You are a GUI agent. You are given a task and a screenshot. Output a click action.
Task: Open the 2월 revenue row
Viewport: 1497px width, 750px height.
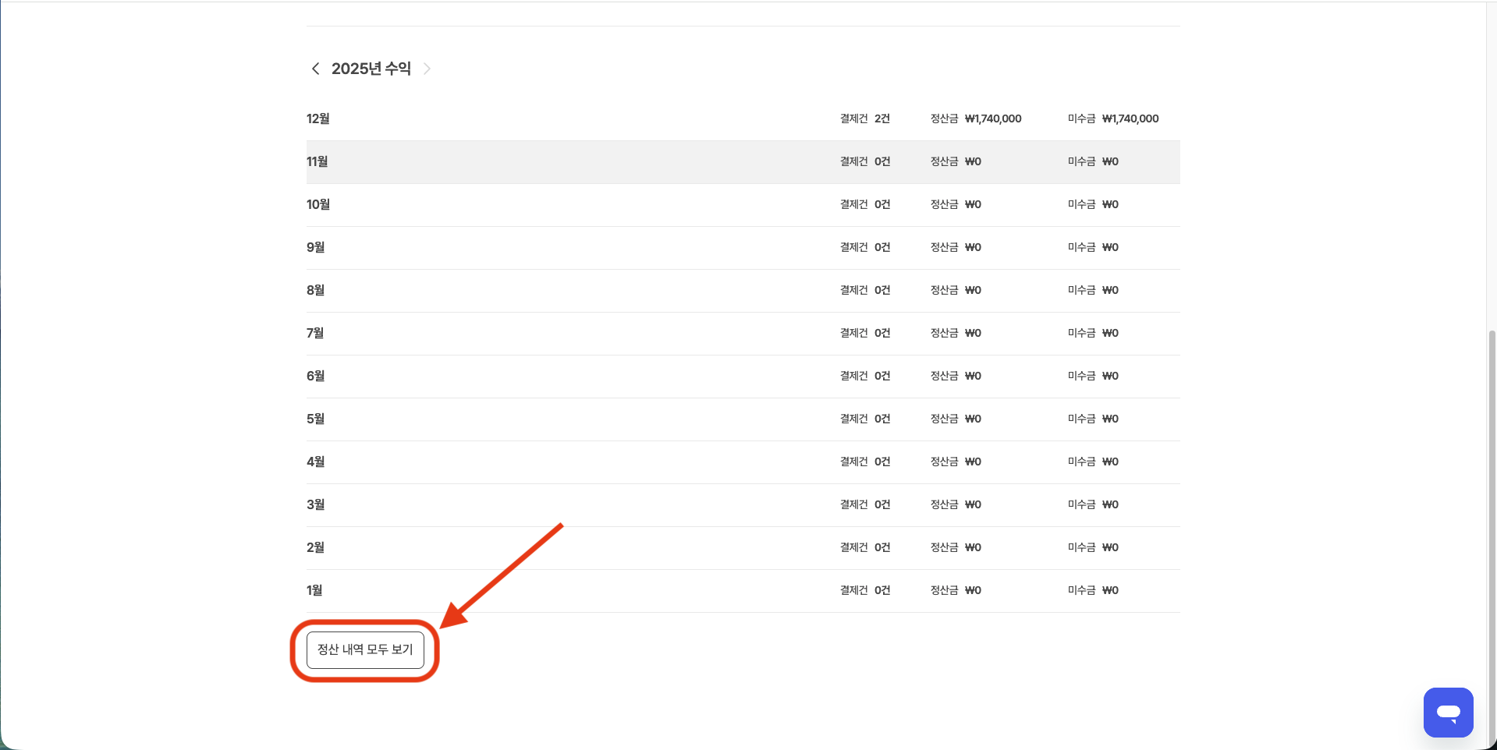(315, 547)
